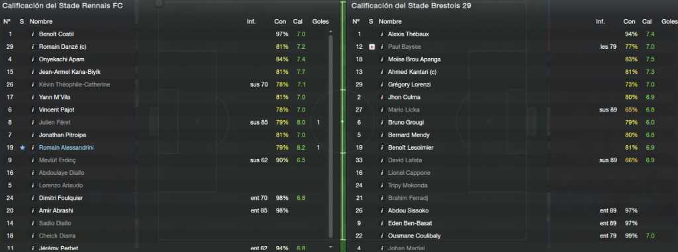Open info icon beside Benoît Costil
Screen dimensions: 678x252
click(x=32, y=34)
